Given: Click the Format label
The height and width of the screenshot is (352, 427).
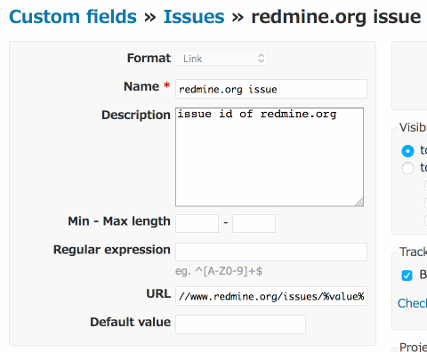Looking at the screenshot, I should (x=149, y=58).
